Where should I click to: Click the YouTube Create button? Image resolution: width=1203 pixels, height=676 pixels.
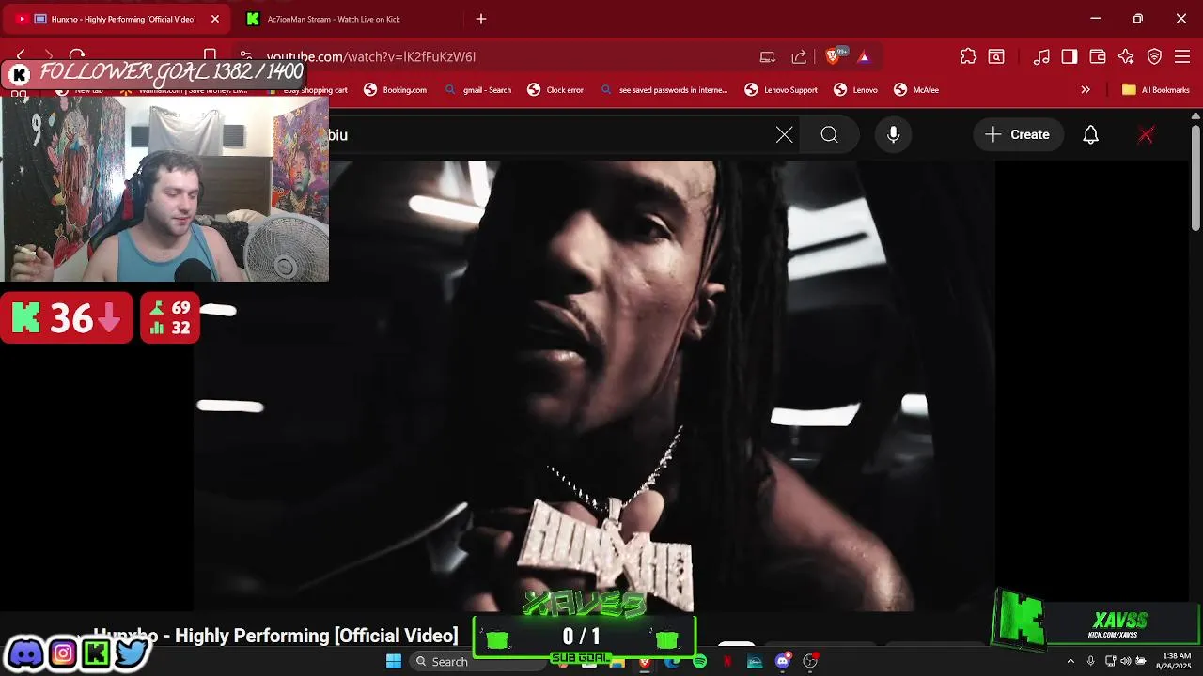tap(1018, 135)
